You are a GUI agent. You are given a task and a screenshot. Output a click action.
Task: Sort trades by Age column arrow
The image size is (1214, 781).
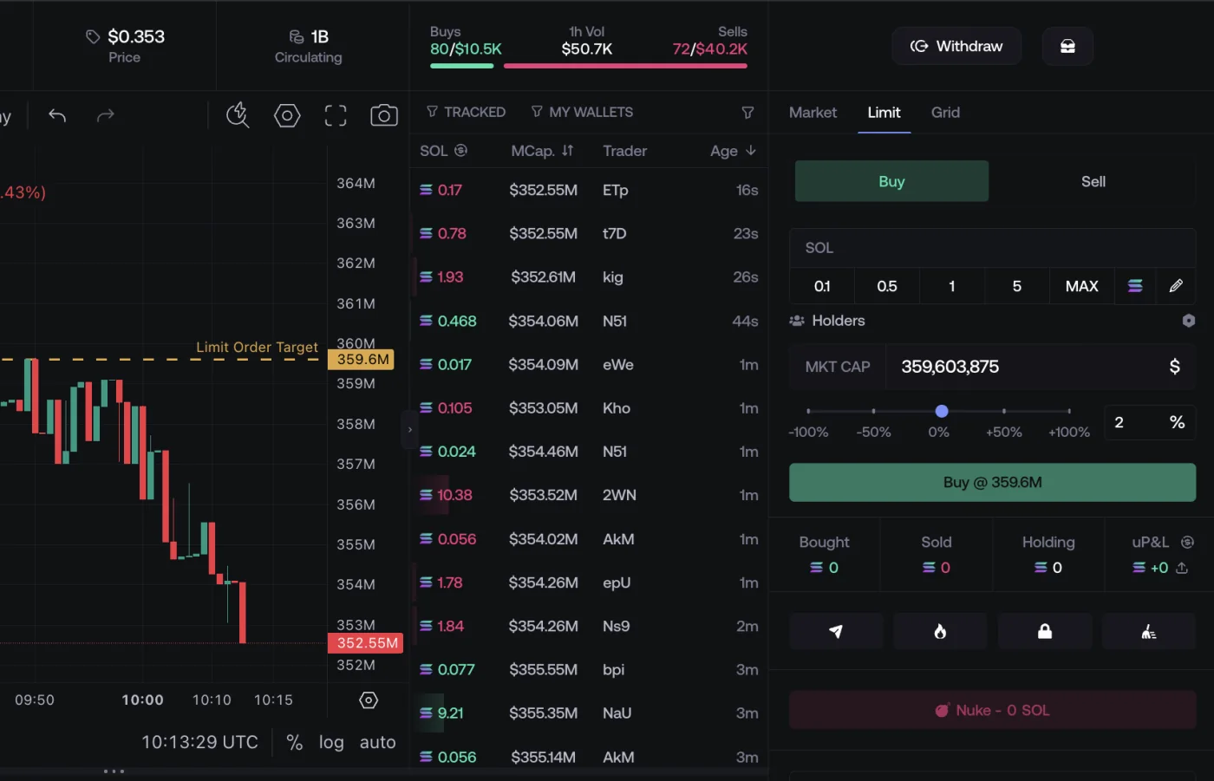click(x=751, y=151)
